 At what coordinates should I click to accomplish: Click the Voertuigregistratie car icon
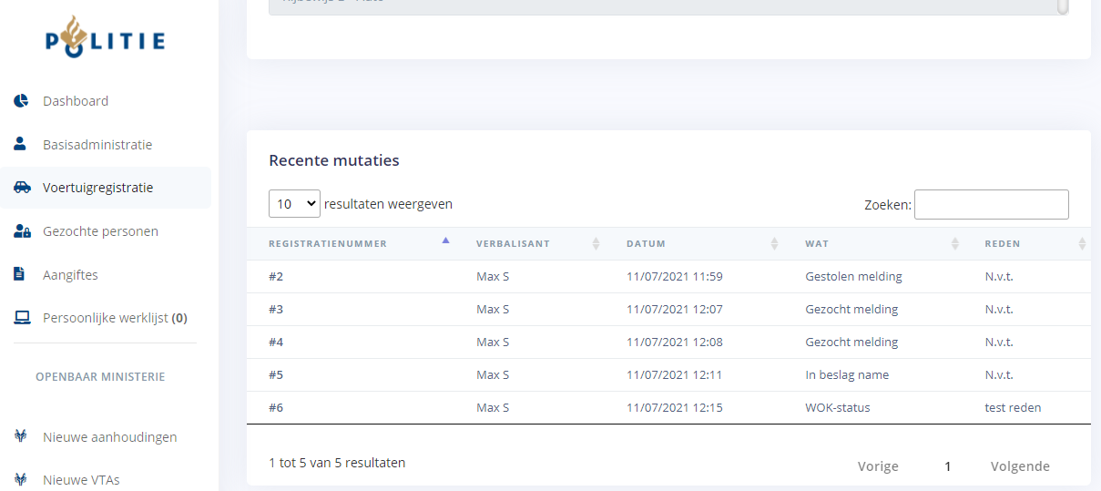[22, 188]
